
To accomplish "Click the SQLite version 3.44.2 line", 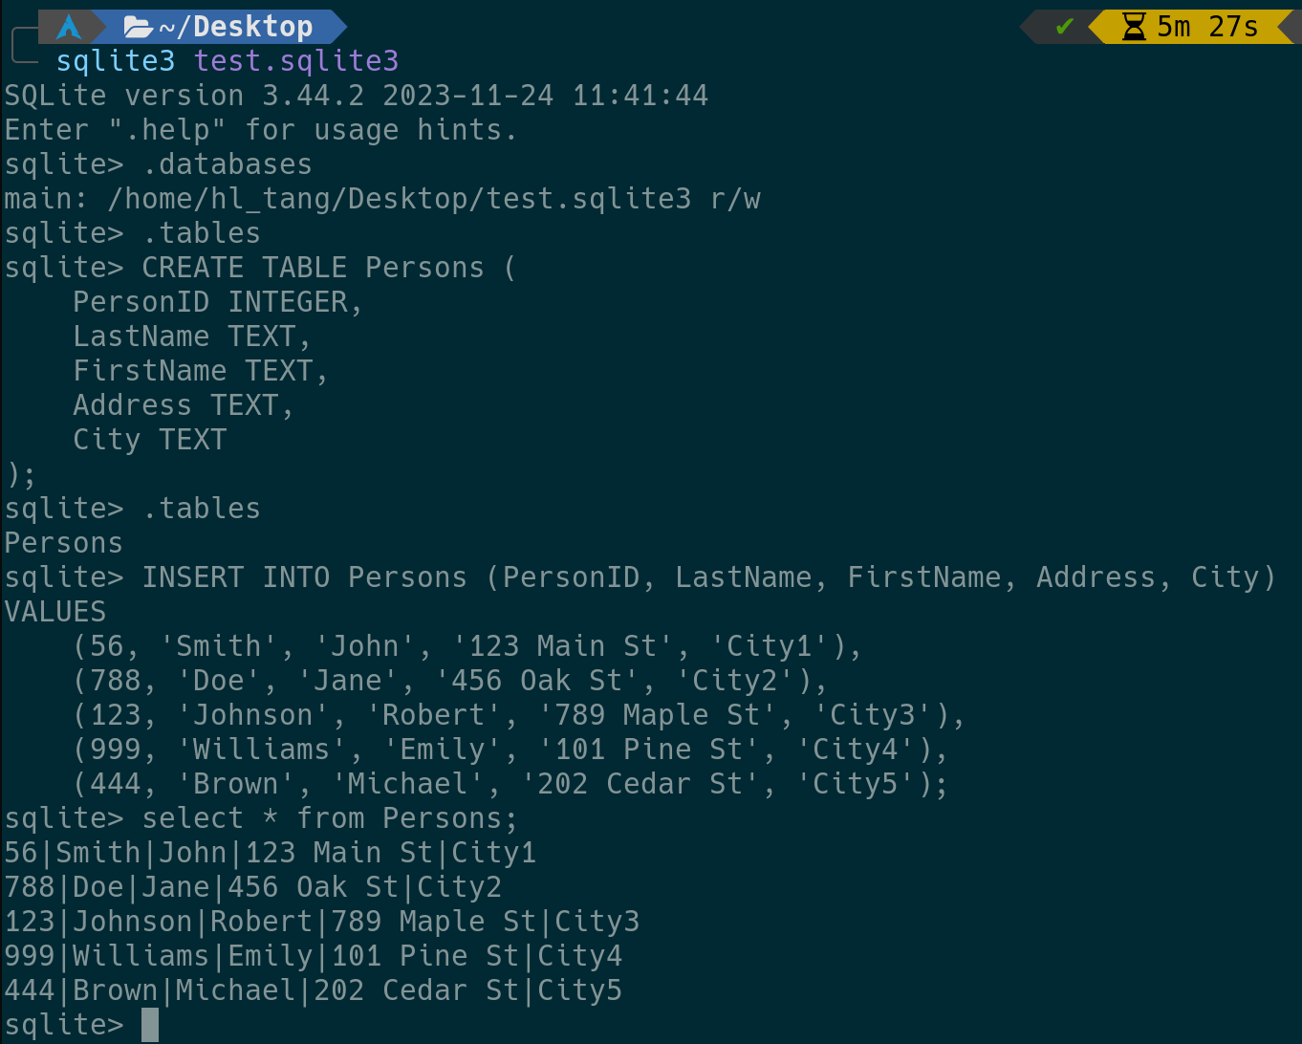I will pyautogui.click(x=356, y=96).
